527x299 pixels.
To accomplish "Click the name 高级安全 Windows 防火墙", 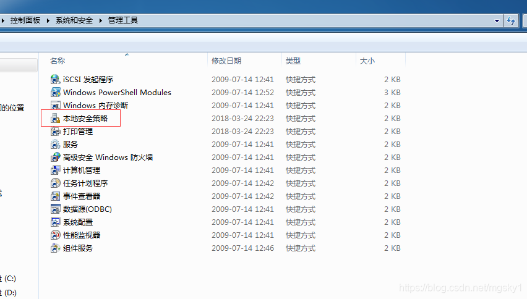I will coord(108,158).
